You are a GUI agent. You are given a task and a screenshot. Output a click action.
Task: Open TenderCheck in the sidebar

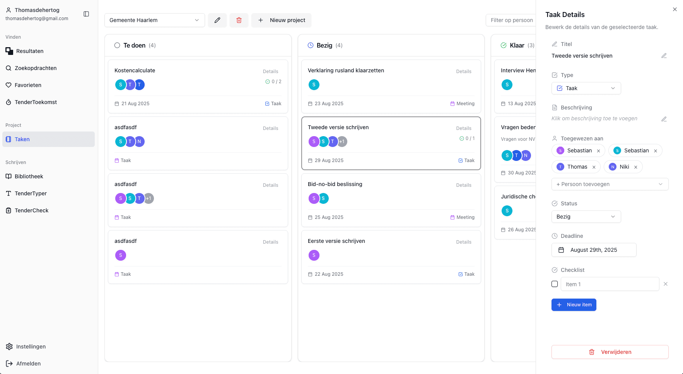pyautogui.click(x=31, y=210)
